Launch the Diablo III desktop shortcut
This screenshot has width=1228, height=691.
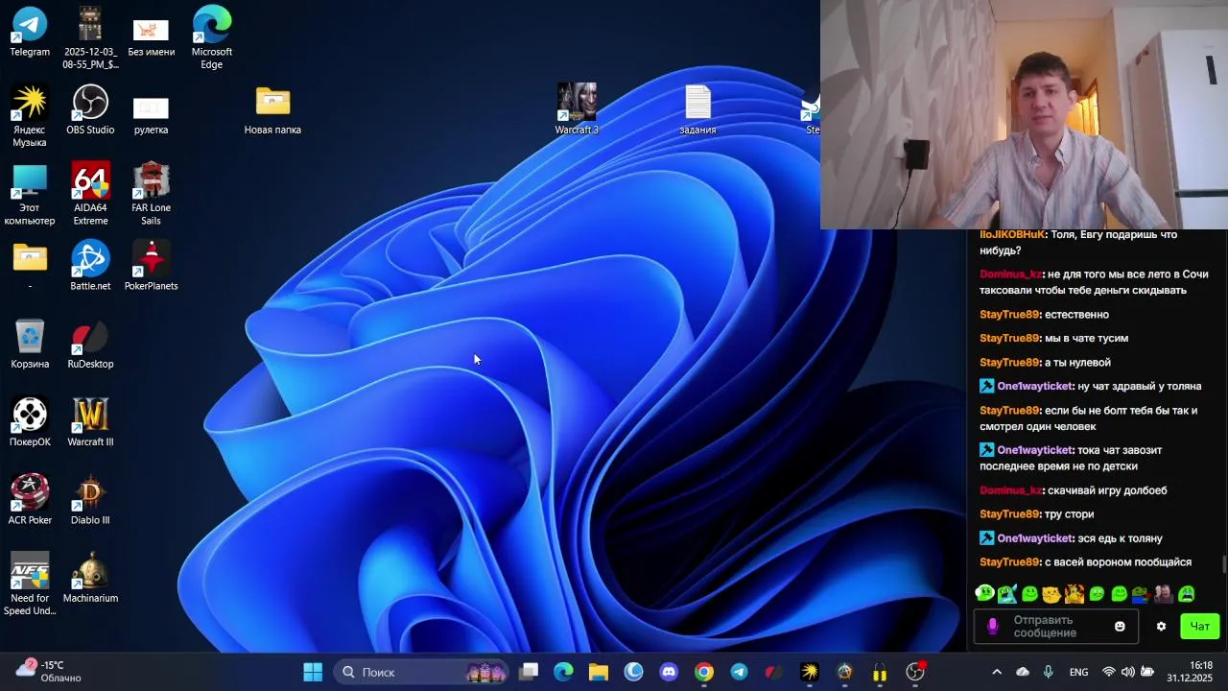click(90, 500)
